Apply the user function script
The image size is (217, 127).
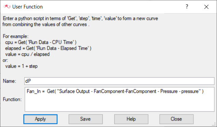(40, 119)
